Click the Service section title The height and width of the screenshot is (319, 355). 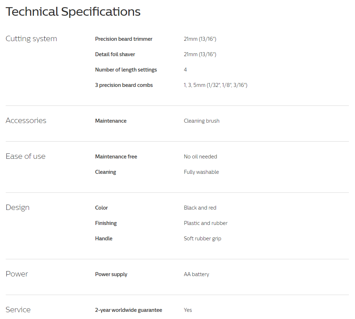click(18, 310)
